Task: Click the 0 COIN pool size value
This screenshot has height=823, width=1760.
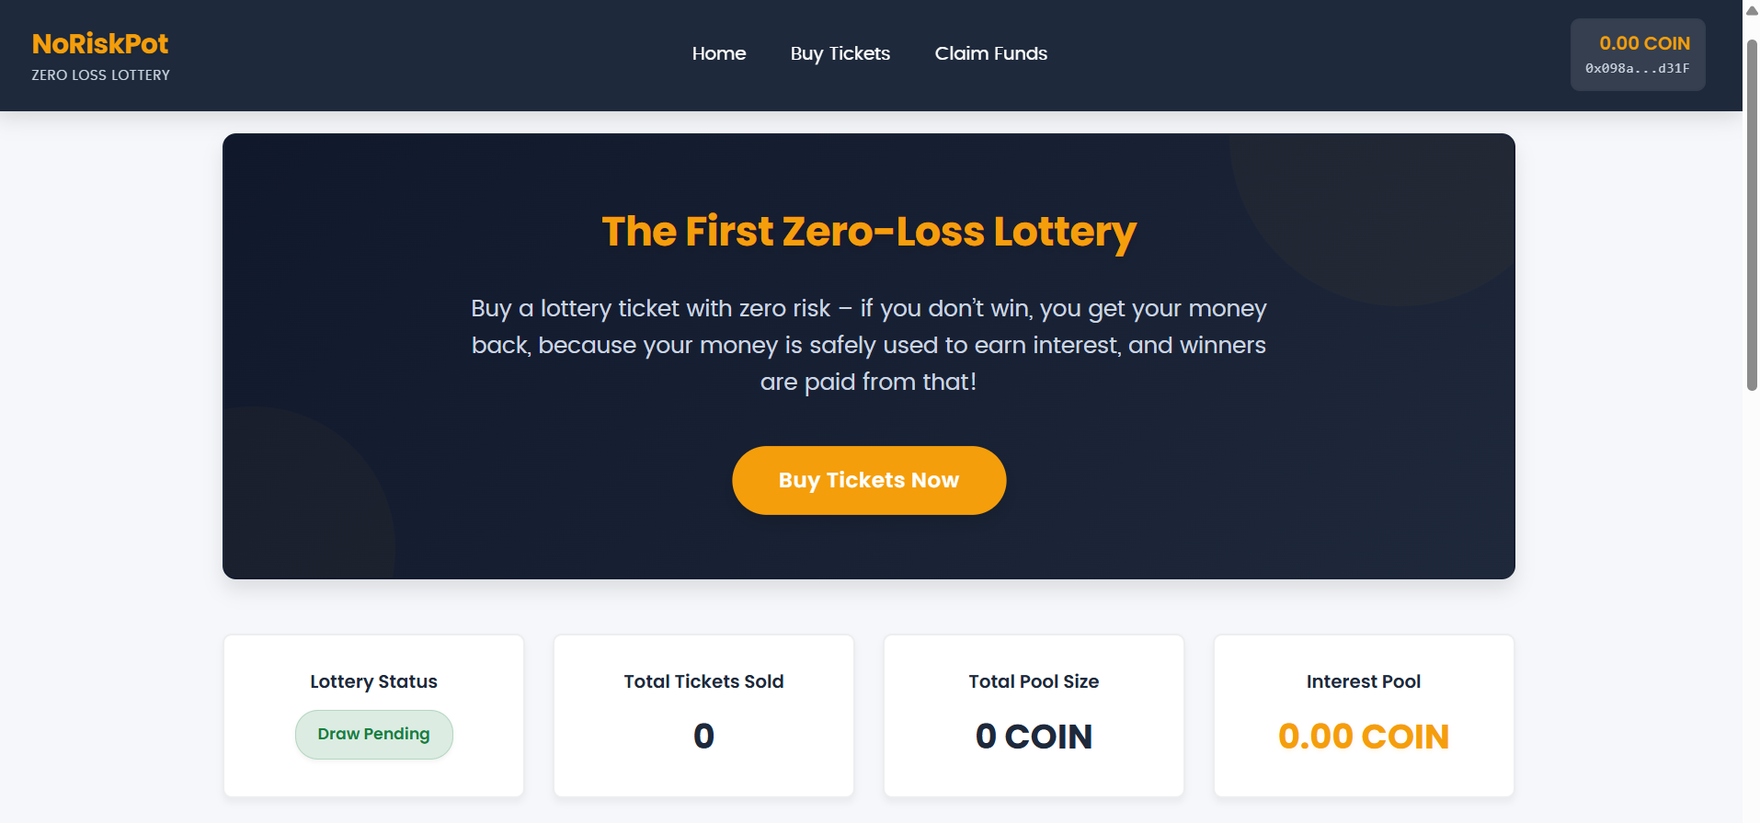Action: click(x=1034, y=737)
